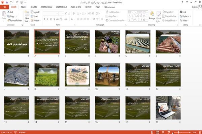
Task: Click the Redo icon in the title bar
Action: 17,2
